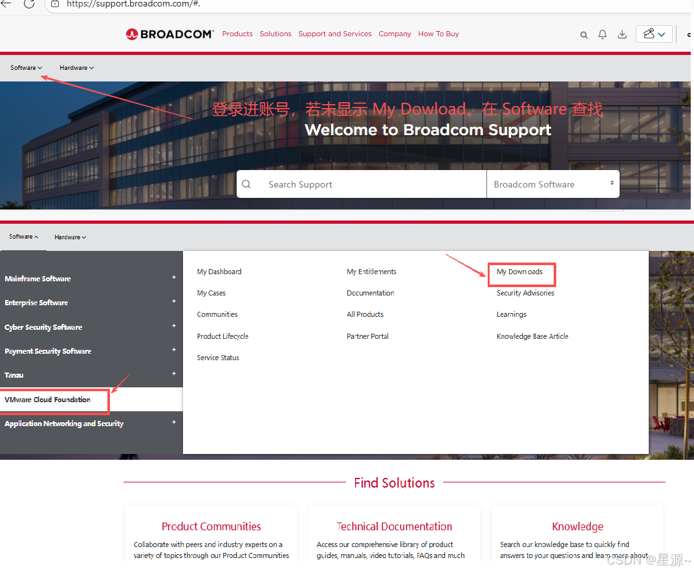Open My Dashboard link
This screenshot has height=571, width=694.
coord(219,272)
